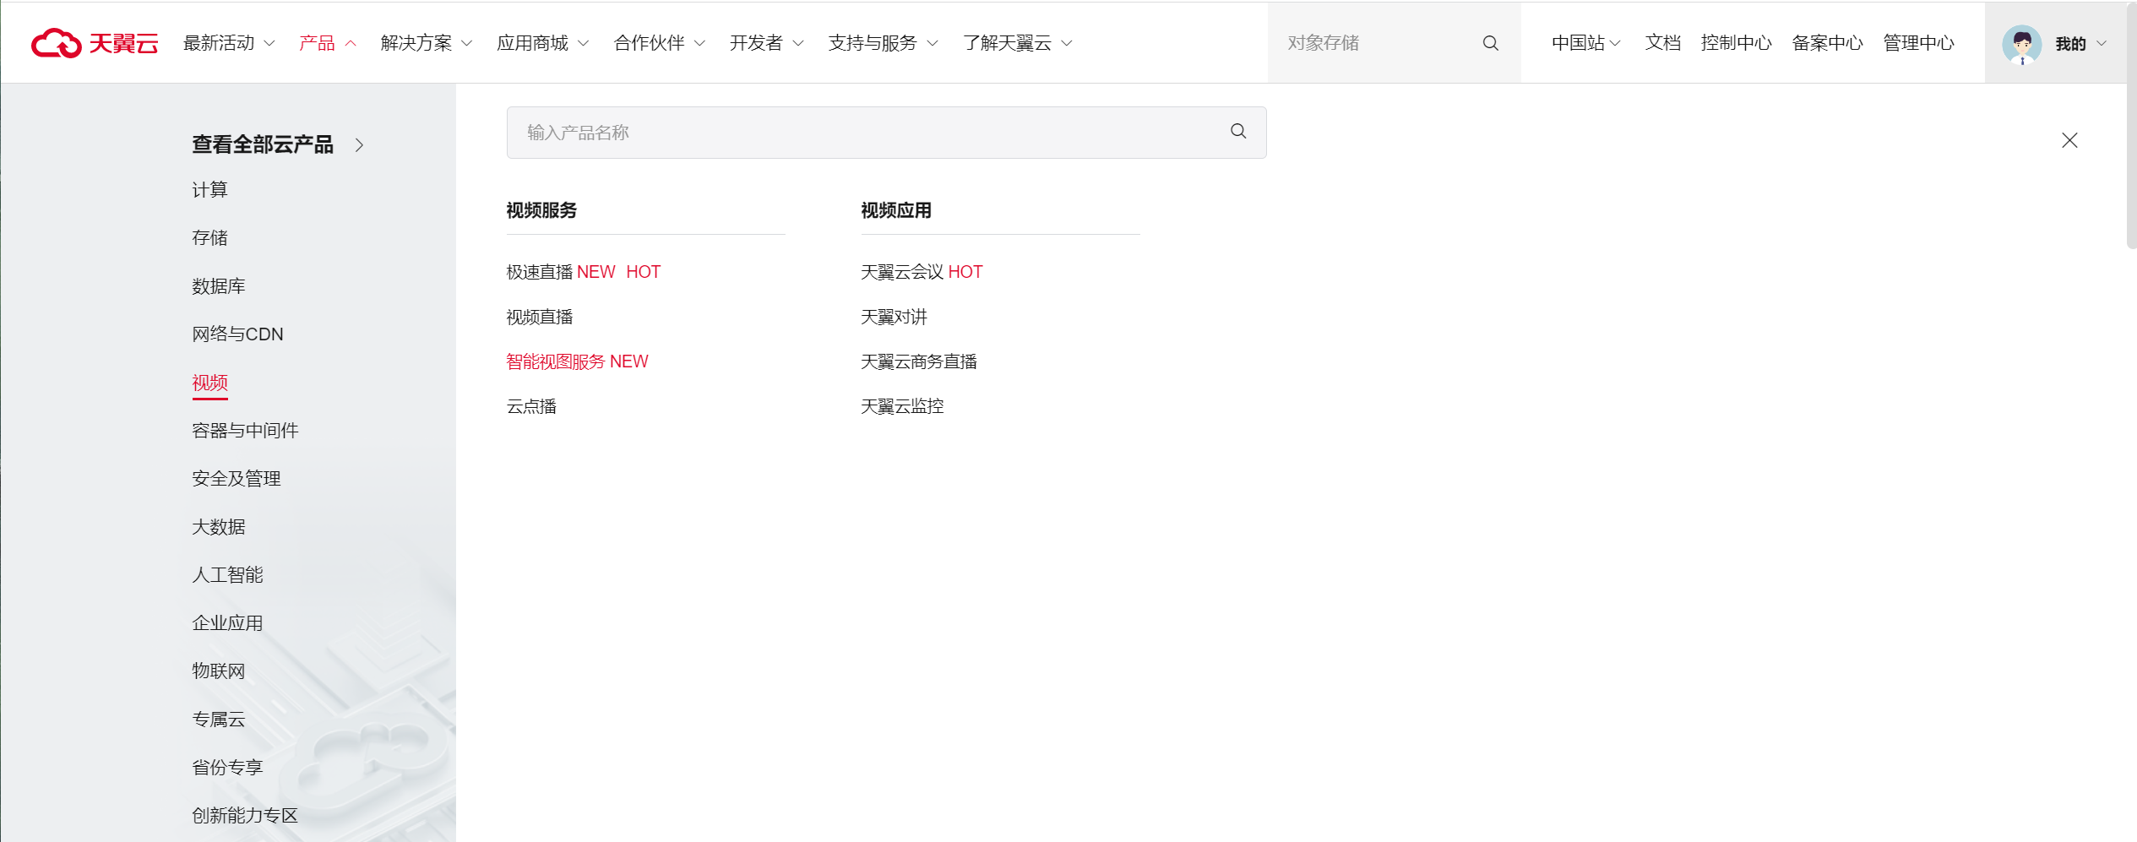Select the 计算 category

209,190
